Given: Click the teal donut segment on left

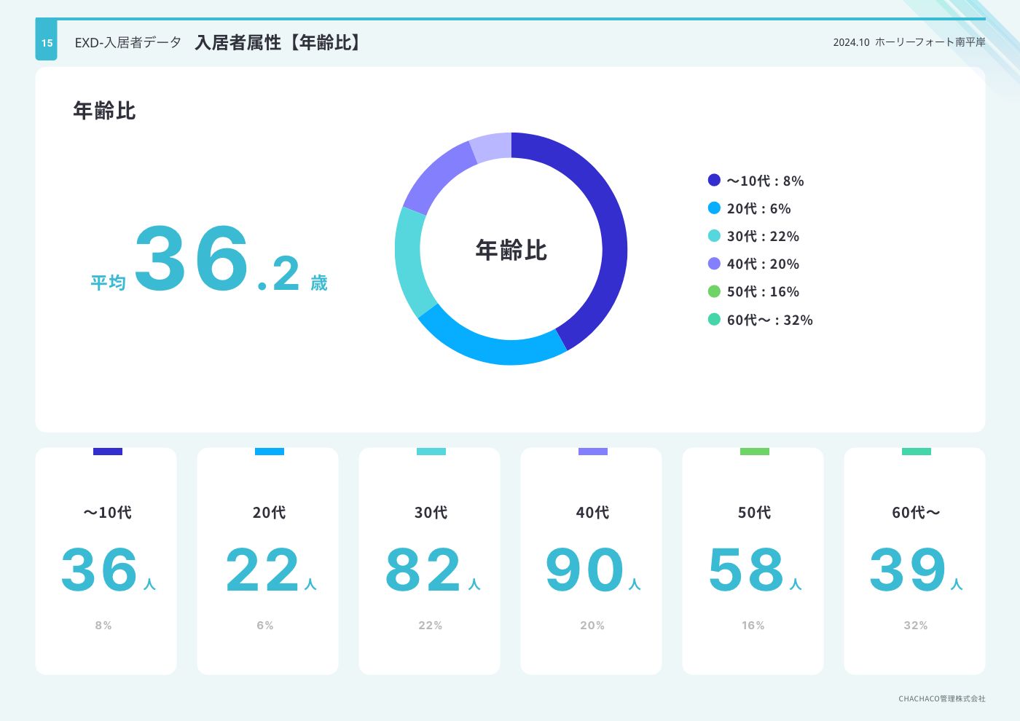Looking at the screenshot, I should 409,262.
